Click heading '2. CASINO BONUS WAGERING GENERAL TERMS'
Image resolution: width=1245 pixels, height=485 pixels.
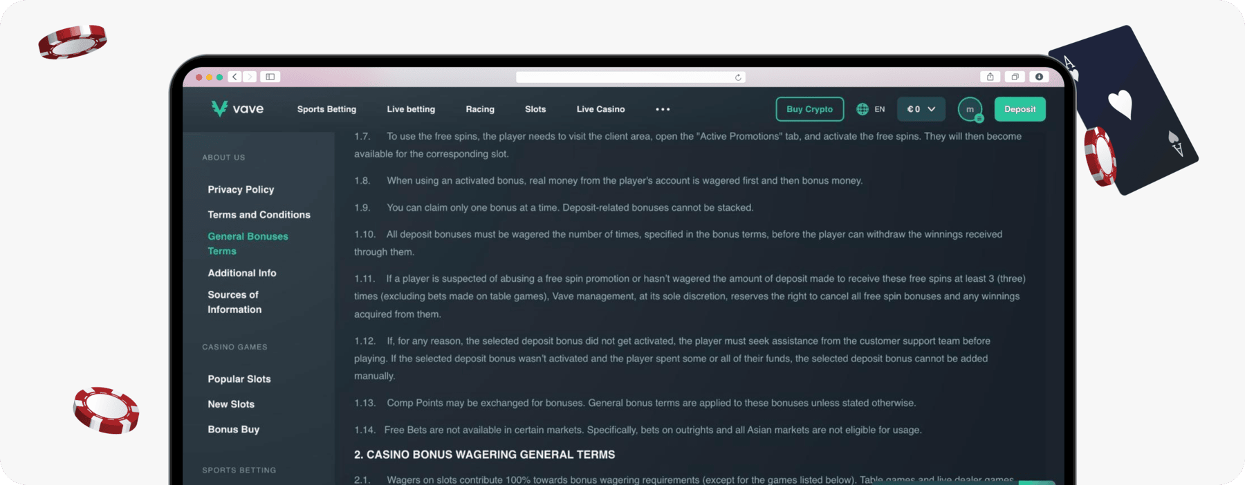click(x=484, y=455)
